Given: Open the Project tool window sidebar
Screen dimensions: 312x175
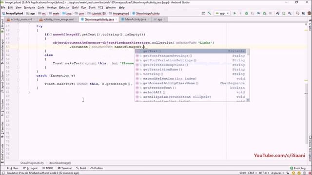Looking at the screenshot, I should [2, 26].
